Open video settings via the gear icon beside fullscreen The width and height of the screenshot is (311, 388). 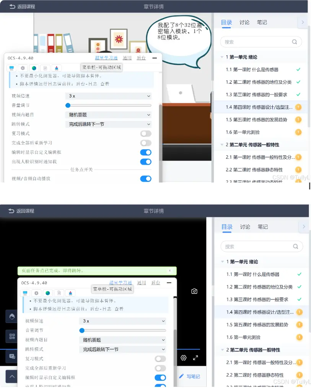coord(183,357)
